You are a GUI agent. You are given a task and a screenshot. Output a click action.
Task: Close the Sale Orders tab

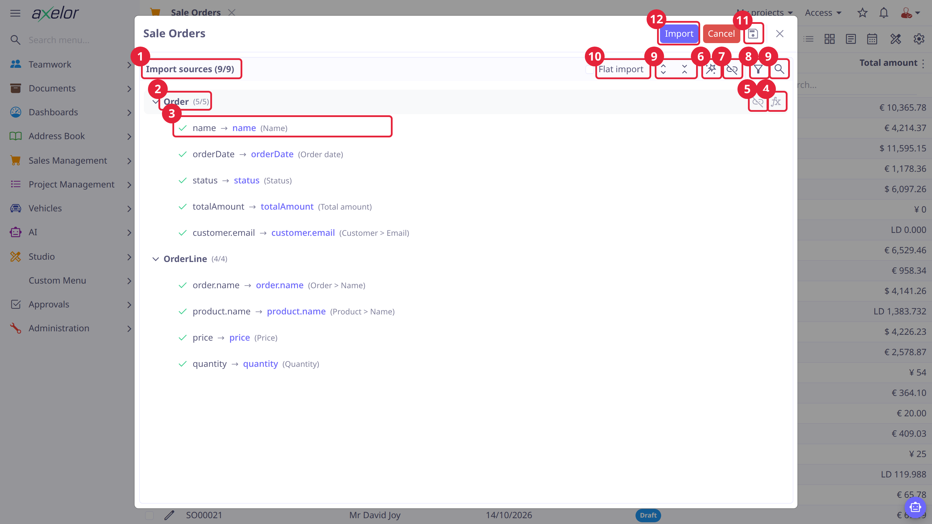(x=232, y=13)
